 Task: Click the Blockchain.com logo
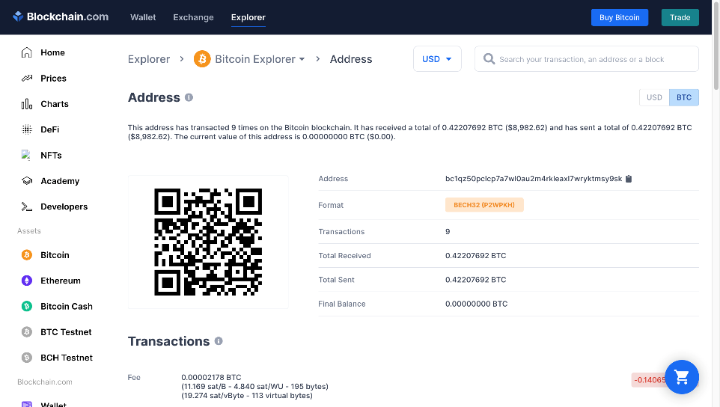pos(61,16)
